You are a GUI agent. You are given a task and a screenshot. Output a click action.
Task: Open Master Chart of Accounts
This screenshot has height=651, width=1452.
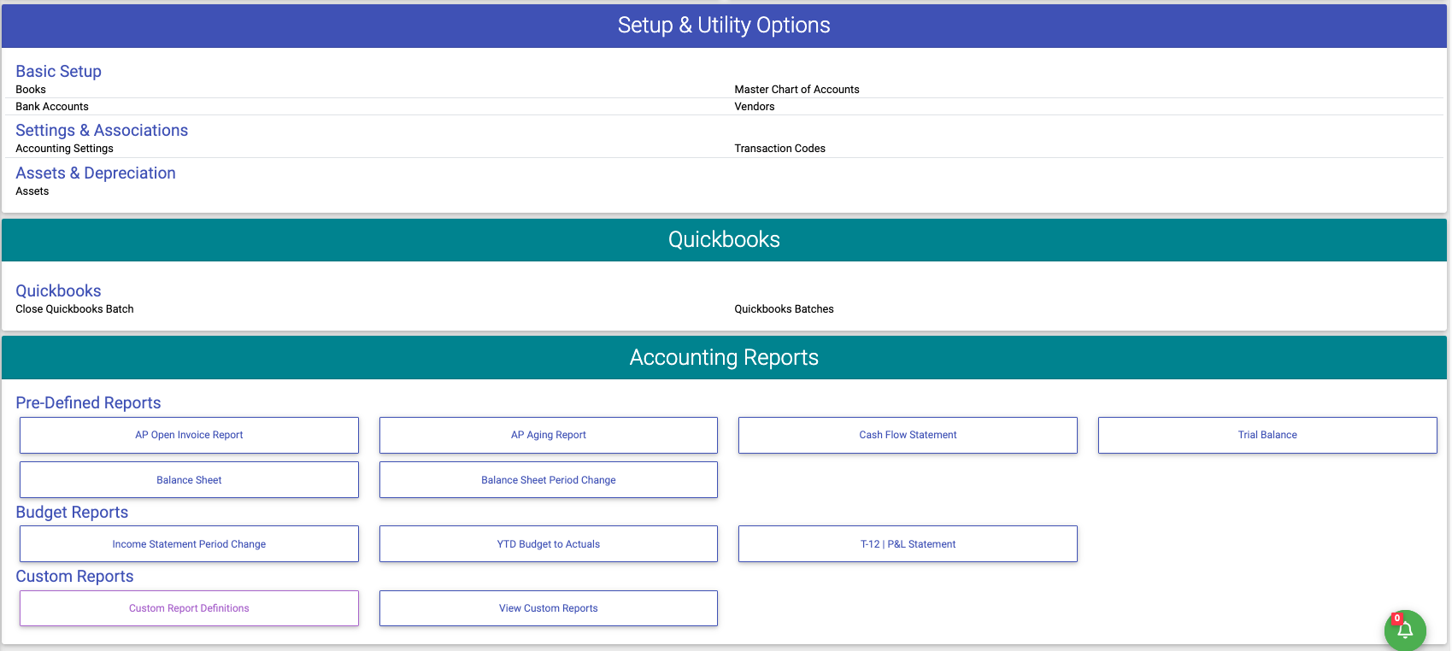tap(797, 90)
